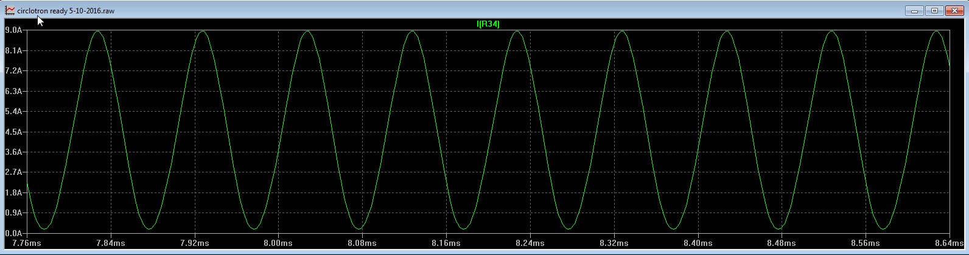Click the 8.16ms time axis label

[x=446, y=243]
